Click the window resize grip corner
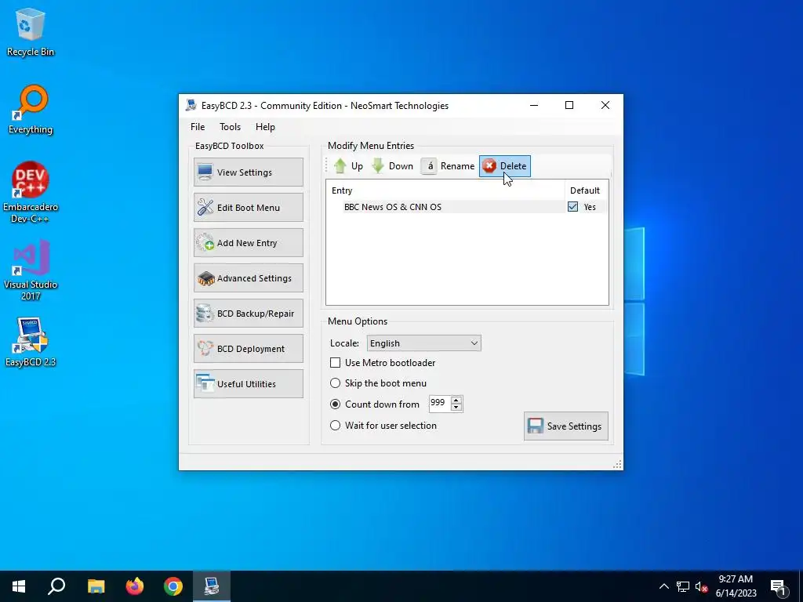This screenshot has height=602, width=803. 618,464
